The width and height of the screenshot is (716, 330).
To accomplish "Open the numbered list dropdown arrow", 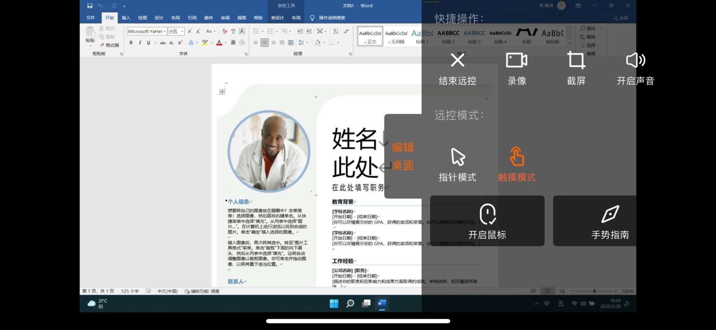I will coord(277,31).
